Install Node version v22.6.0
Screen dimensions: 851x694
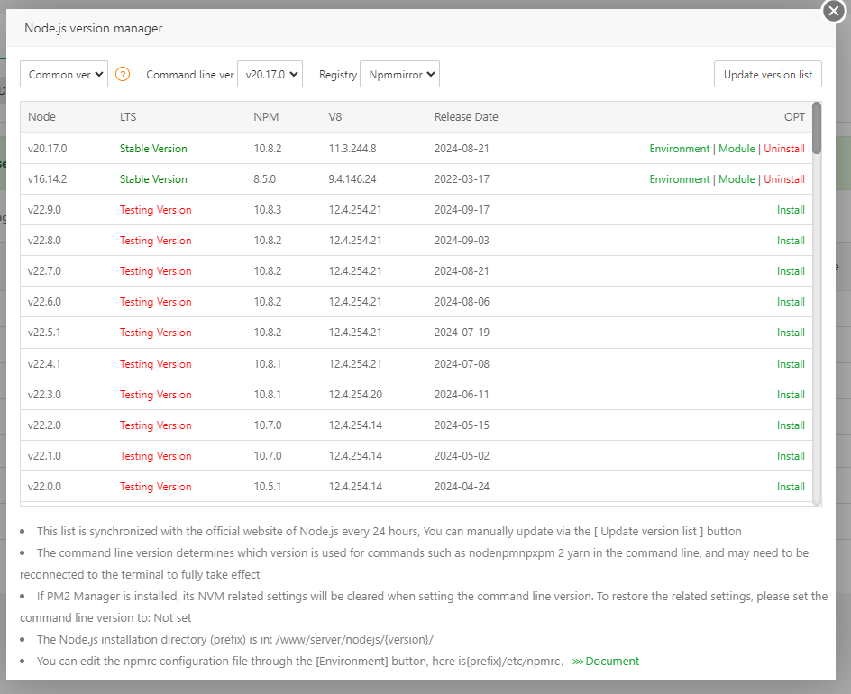tap(791, 302)
